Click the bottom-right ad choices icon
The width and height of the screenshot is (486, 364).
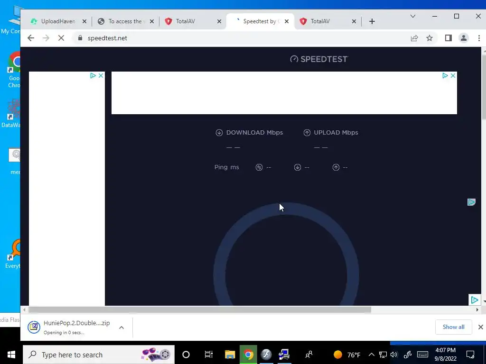click(x=474, y=300)
